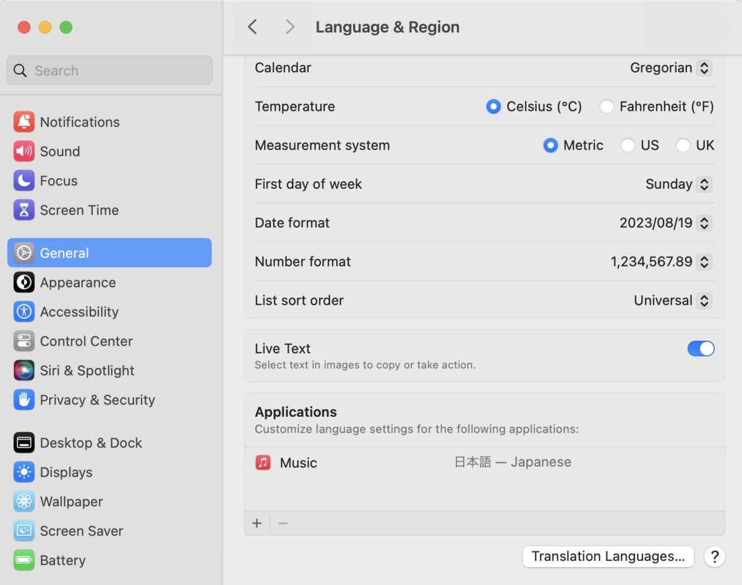Click the Translation Languages button

pos(608,557)
